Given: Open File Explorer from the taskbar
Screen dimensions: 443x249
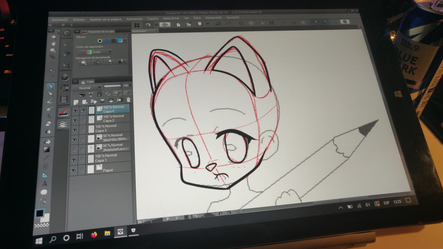Looking at the screenshot, I should click(x=107, y=233).
